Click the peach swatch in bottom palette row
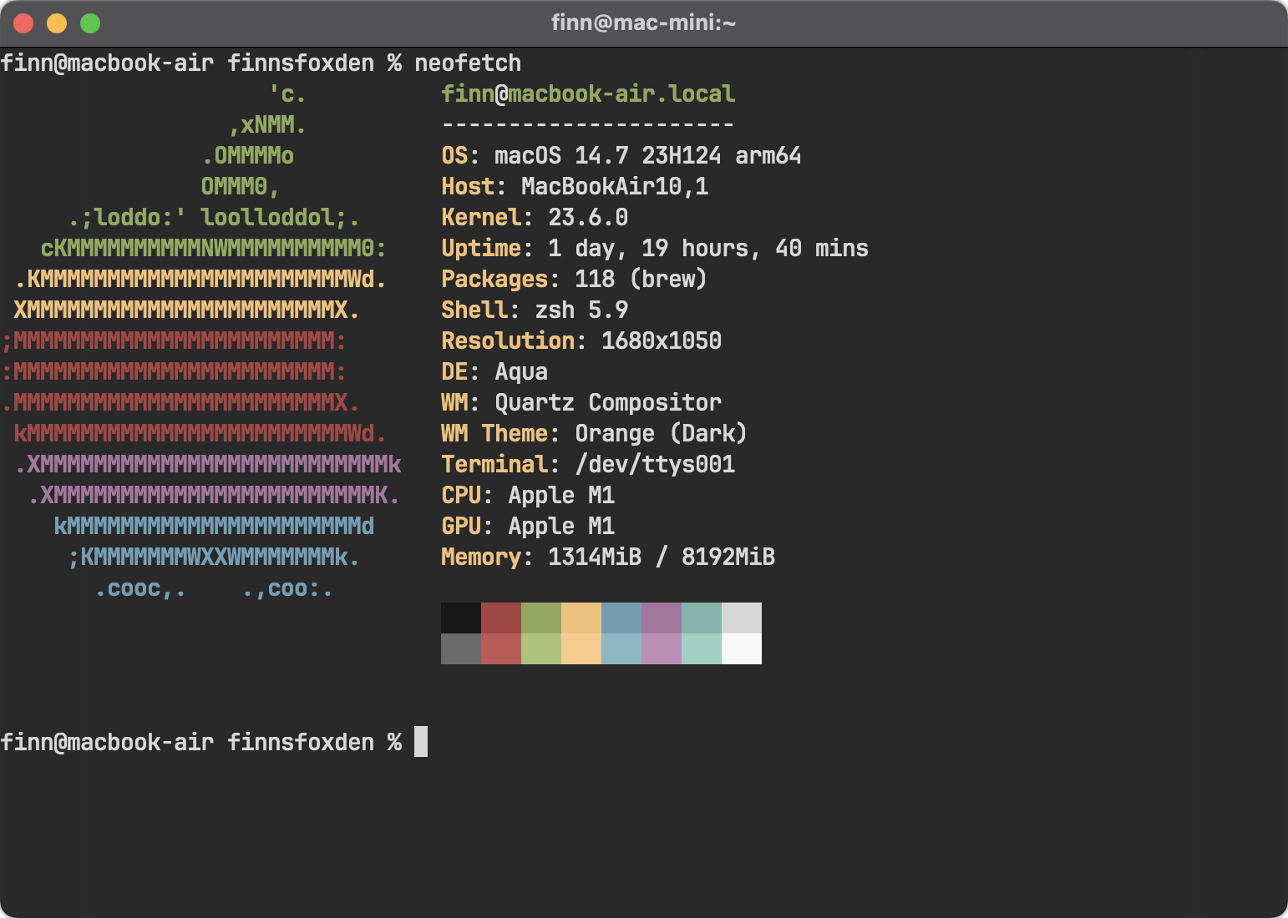1288x918 pixels. point(581,648)
